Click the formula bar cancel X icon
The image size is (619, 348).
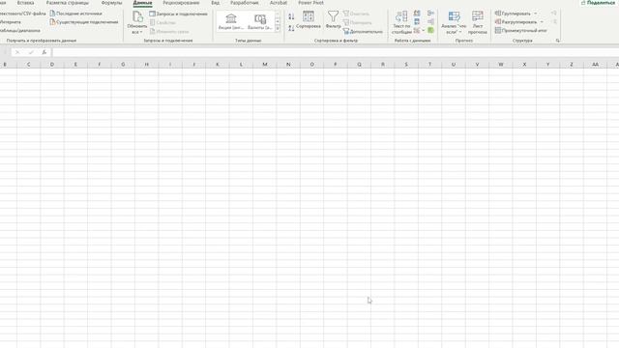point(17,52)
